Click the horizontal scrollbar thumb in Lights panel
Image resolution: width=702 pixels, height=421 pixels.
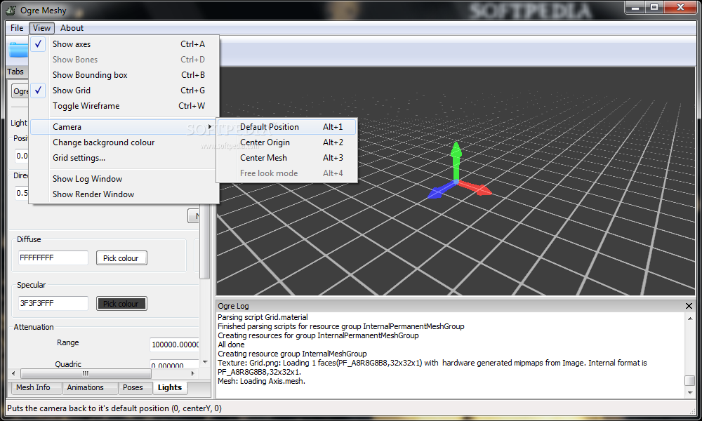coord(86,373)
